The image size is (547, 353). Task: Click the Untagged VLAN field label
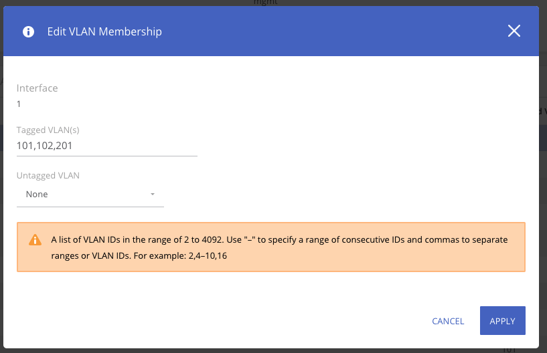[48, 176]
